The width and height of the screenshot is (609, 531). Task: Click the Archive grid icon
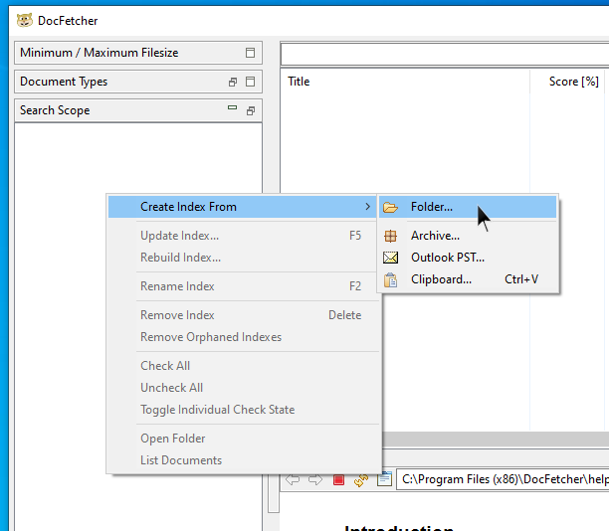click(x=390, y=236)
